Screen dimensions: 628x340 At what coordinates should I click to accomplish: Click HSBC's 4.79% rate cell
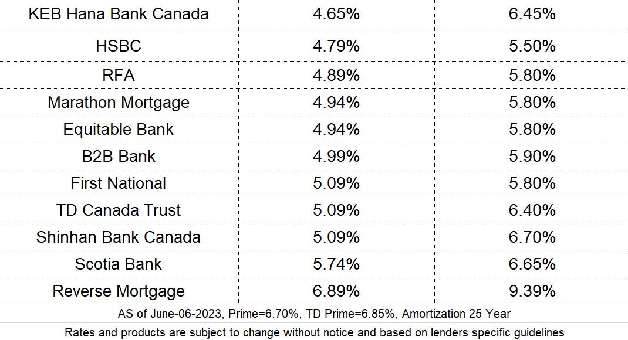[x=336, y=45]
